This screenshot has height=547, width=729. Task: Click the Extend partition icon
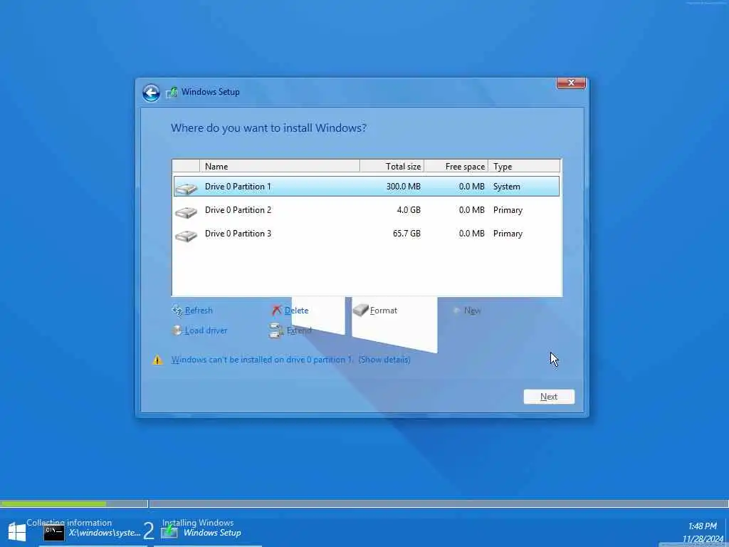tap(276, 330)
